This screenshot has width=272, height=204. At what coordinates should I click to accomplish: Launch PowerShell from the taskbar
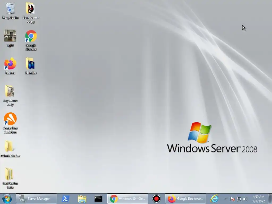tap(66, 199)
